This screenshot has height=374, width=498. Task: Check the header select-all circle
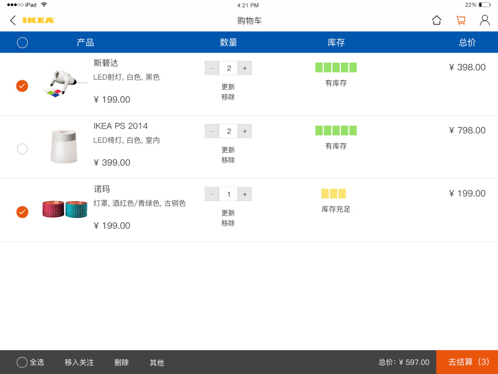[22, 42]
